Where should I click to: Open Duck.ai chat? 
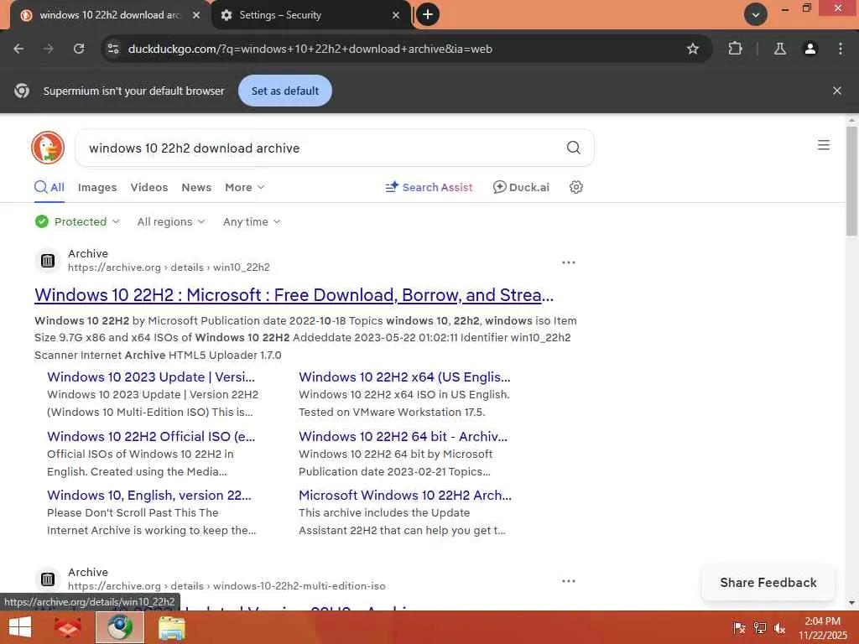pos(521,187)
